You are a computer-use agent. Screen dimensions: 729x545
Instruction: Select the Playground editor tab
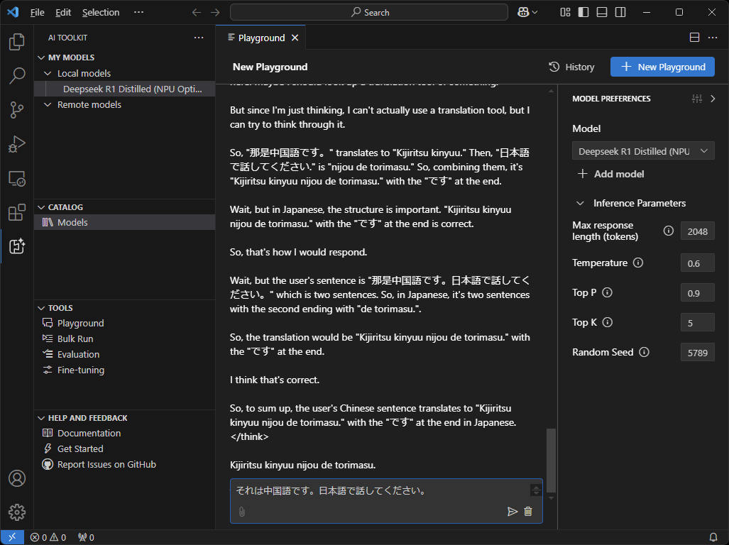(261, 38)
